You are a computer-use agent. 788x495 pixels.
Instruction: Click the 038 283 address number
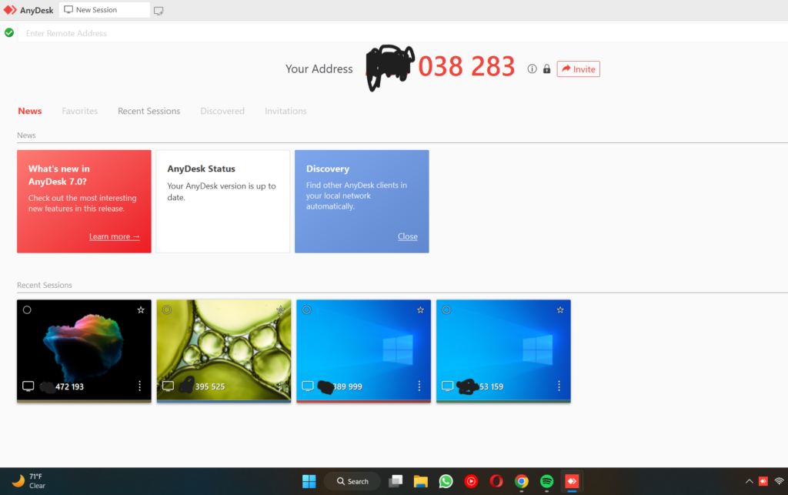[466, 66]
